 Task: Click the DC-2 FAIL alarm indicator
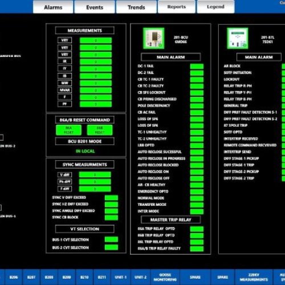coord(197,73)
